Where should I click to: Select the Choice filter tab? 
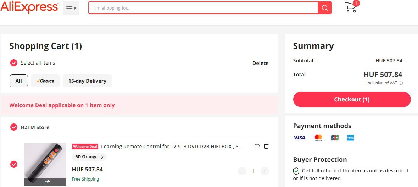(45, 81)
